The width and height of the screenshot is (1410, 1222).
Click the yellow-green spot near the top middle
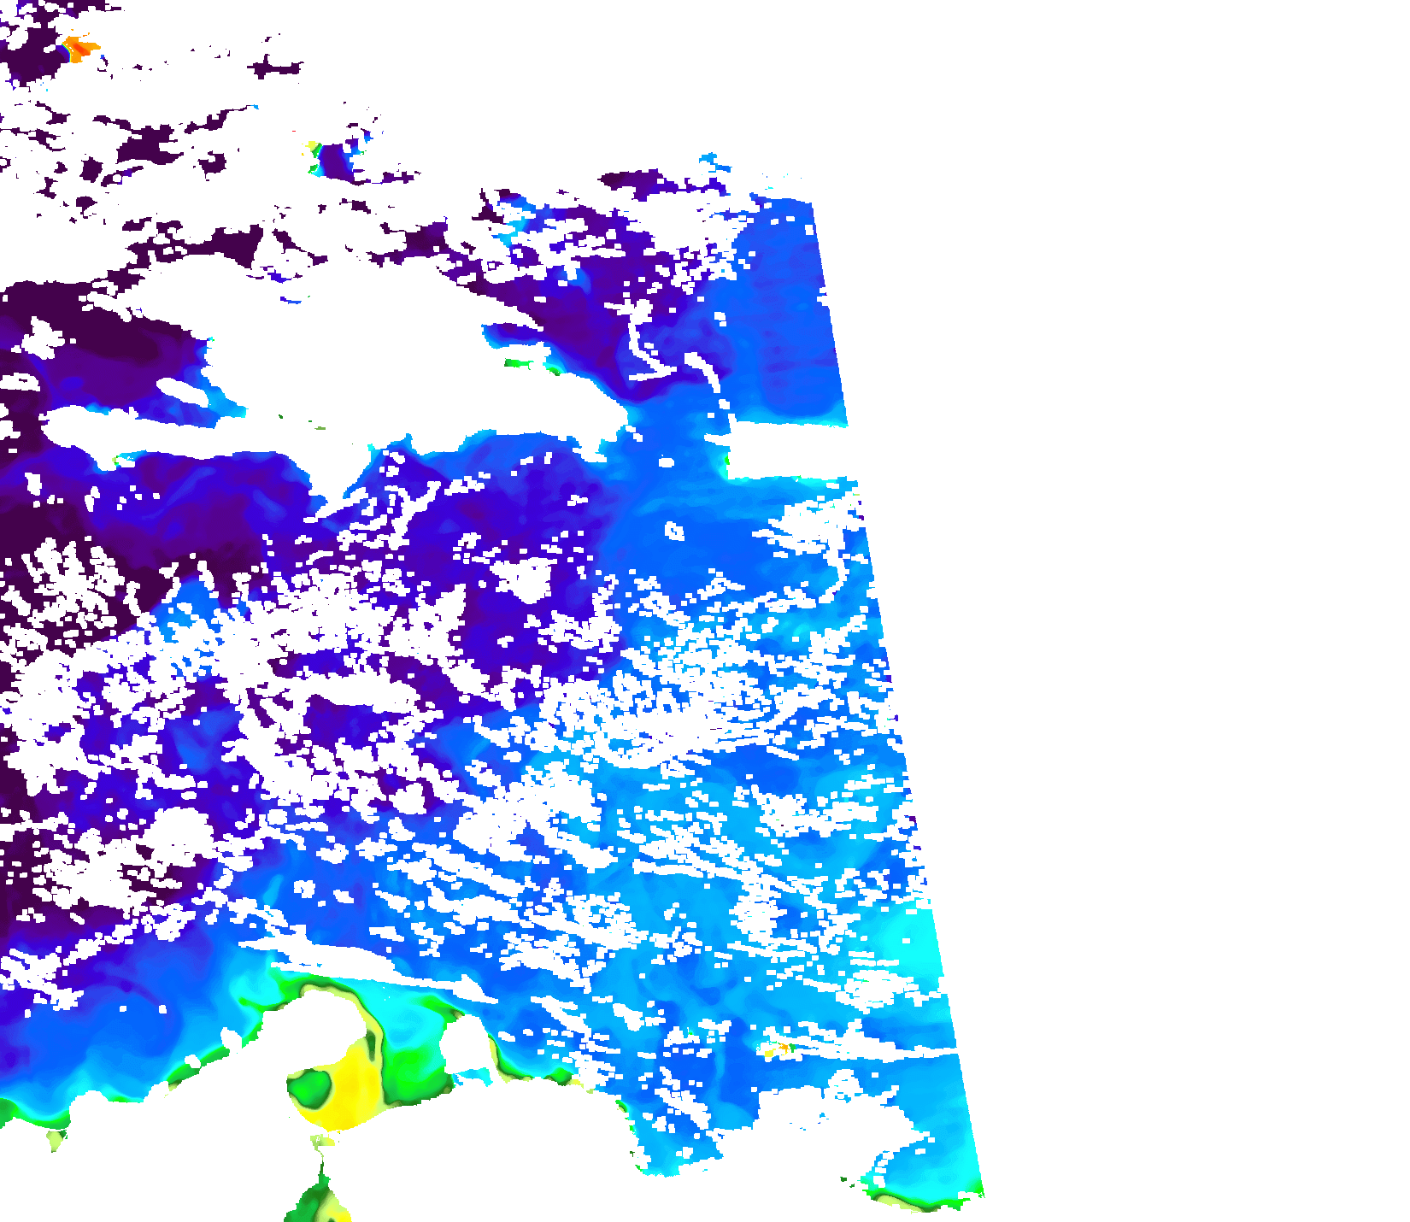point(314,150)
